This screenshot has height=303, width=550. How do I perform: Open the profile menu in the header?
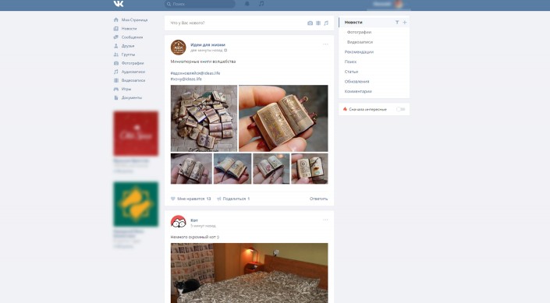tap(389, 4)
